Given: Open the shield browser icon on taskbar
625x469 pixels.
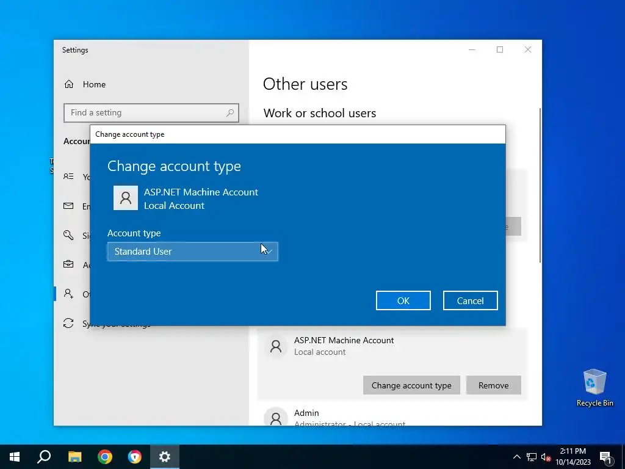Looking at the screenshot, I should (135, 457).
